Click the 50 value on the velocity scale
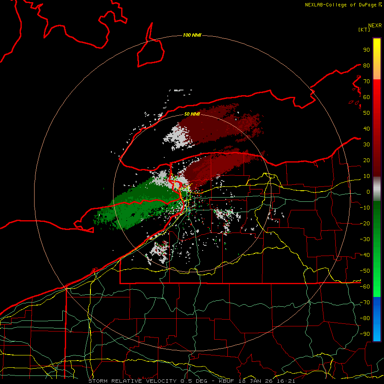Screen dimensions: 384x384 click(367, 113)
